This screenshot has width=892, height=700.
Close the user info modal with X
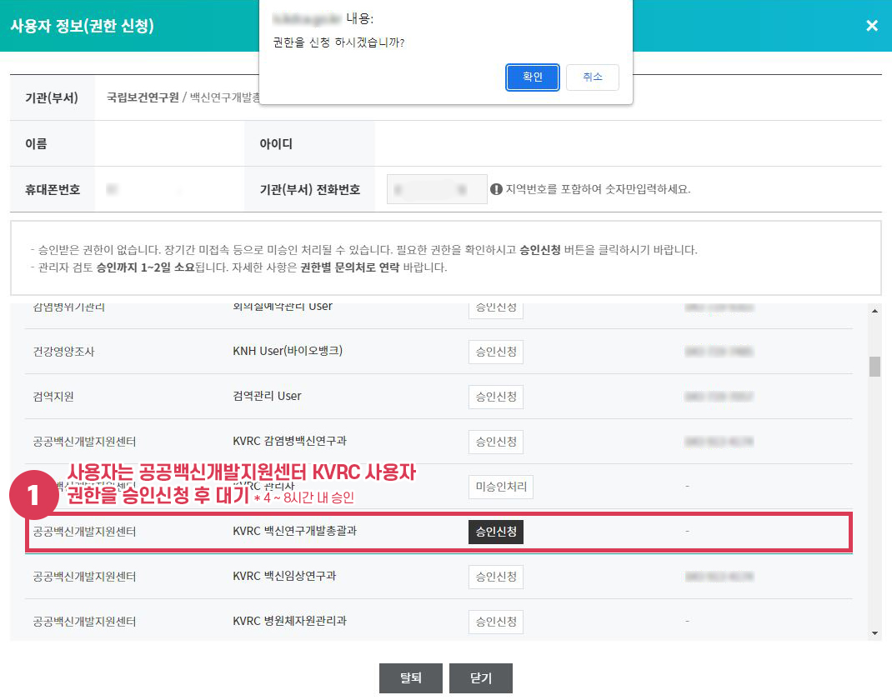click(871, 26)
